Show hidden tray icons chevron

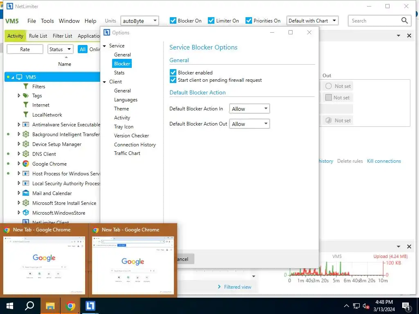click(x=346, y=306)
